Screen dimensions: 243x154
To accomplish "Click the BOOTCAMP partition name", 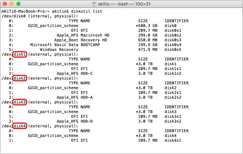I will (93, 45).
